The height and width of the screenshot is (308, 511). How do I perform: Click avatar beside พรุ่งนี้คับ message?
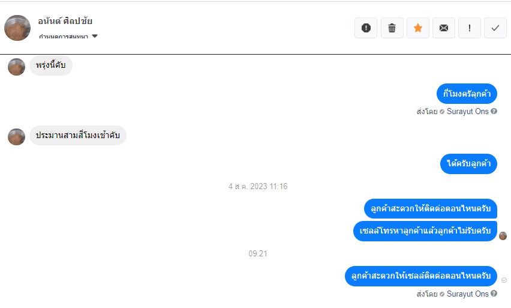coord(16,67)
